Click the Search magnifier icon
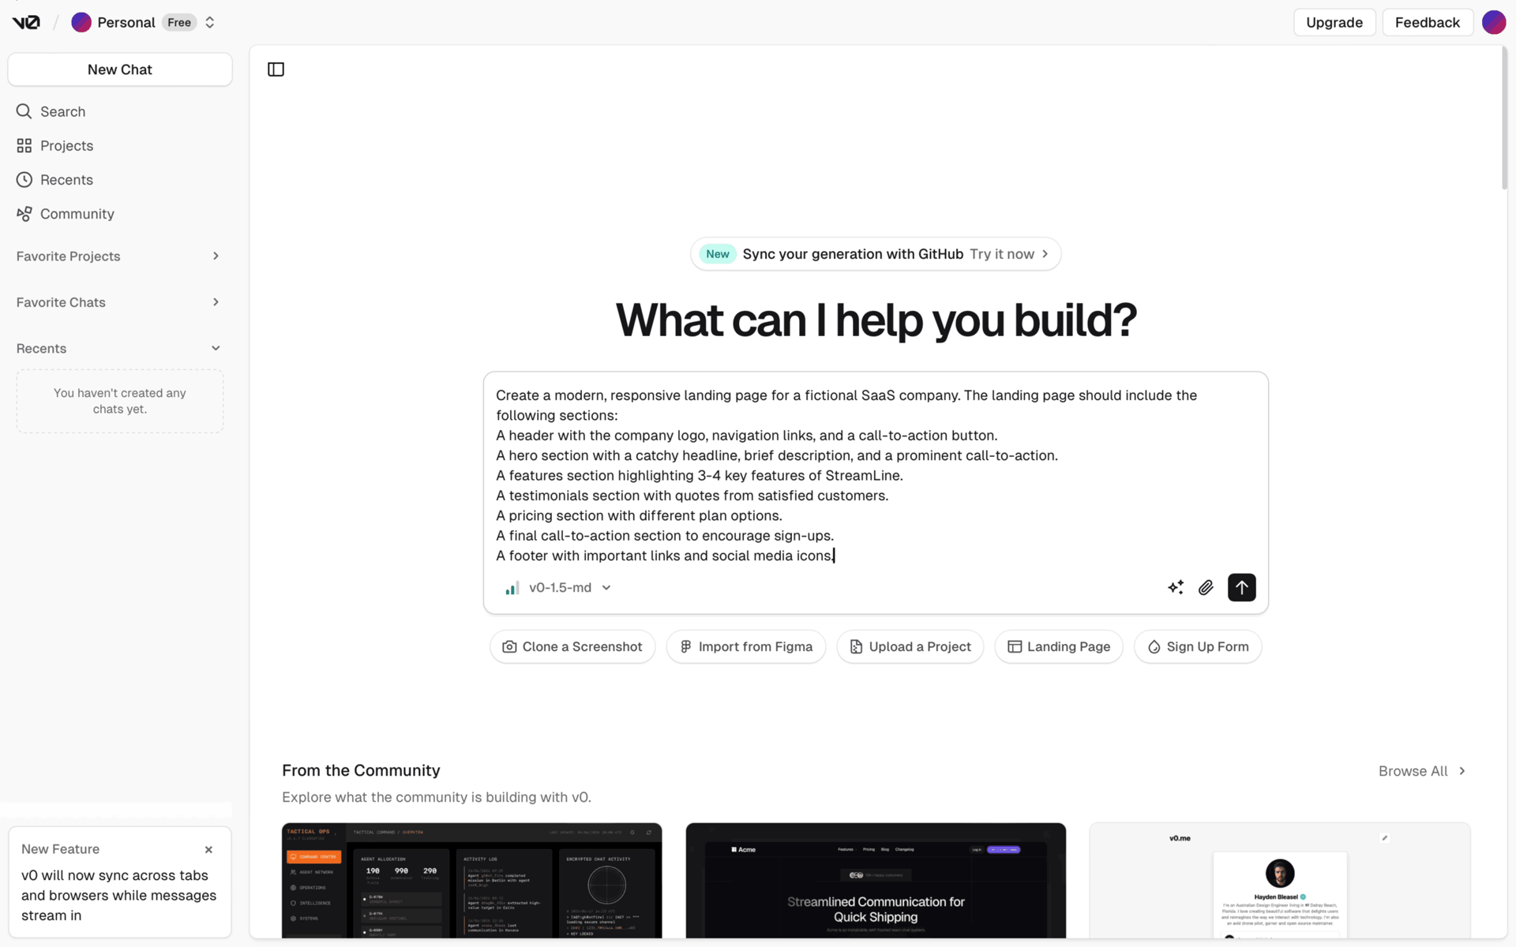Viewport: 1516px width, 947px height. (x=24, y=111)
